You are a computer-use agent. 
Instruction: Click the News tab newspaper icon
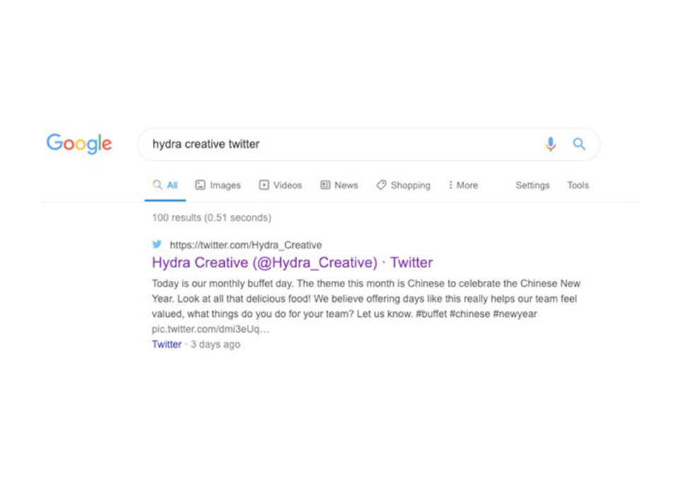[x=325, y=185]
